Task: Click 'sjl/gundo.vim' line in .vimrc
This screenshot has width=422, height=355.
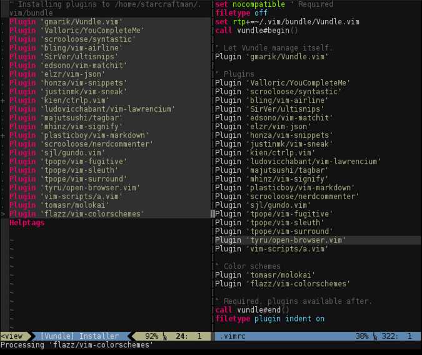Action: tap(263, 205)
